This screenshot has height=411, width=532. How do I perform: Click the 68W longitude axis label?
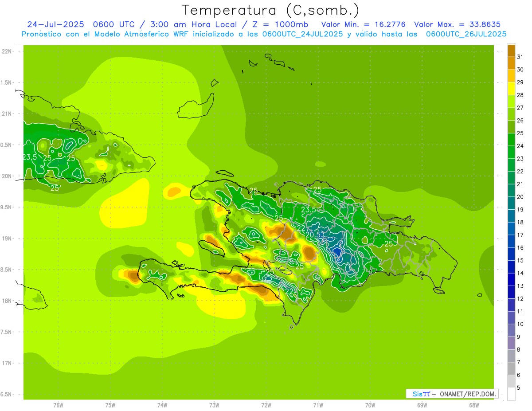(x=473, y=405)
